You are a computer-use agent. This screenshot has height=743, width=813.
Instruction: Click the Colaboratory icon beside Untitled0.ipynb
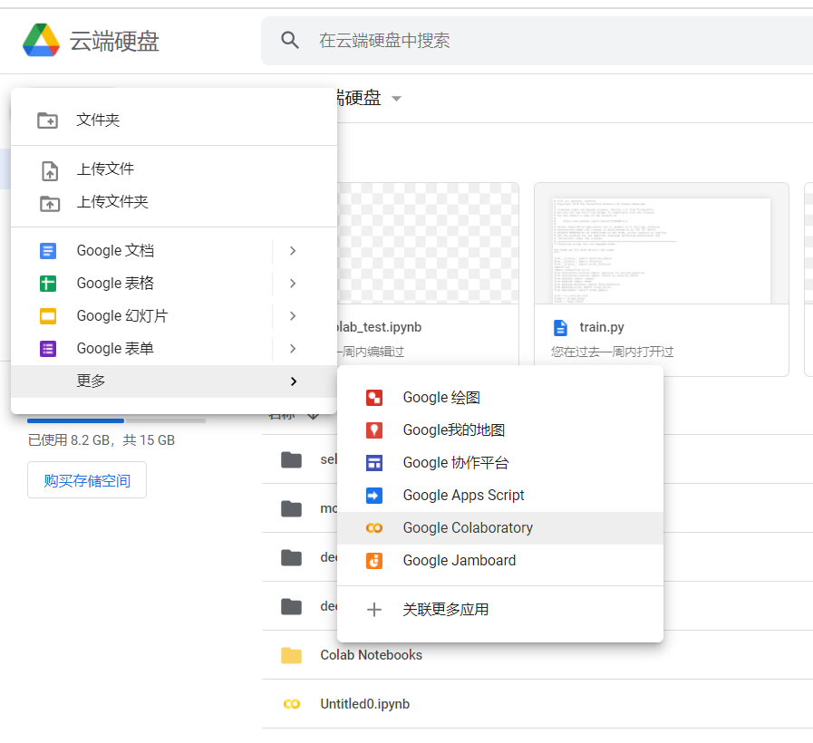click(x=290, y=704)
